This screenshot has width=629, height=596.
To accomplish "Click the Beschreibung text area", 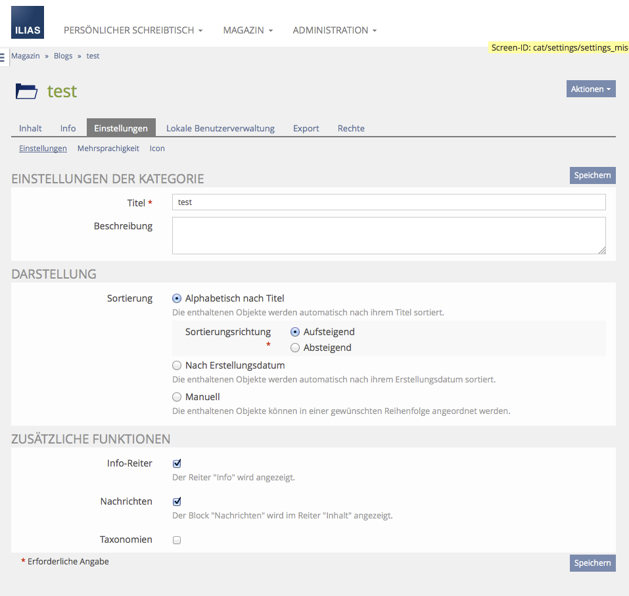I will tap(388, 235).
